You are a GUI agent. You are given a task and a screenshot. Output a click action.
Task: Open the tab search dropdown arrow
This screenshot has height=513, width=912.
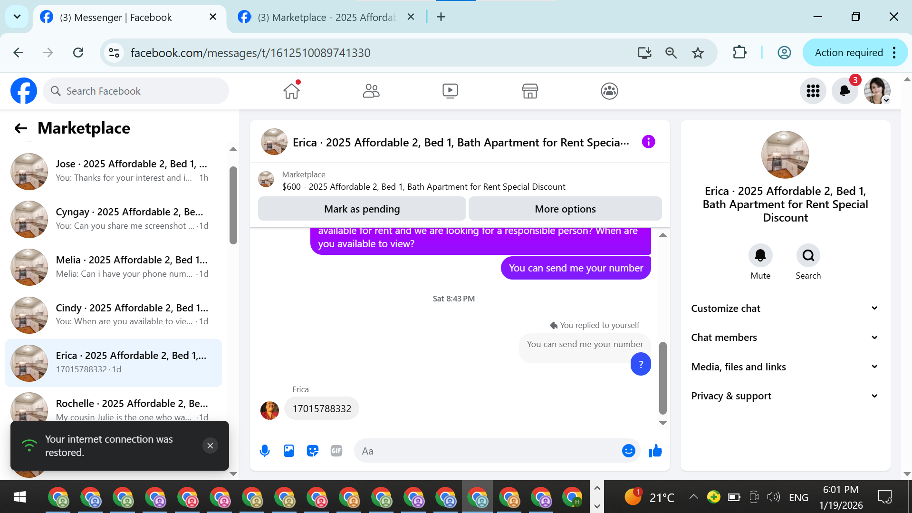(17, 17)
